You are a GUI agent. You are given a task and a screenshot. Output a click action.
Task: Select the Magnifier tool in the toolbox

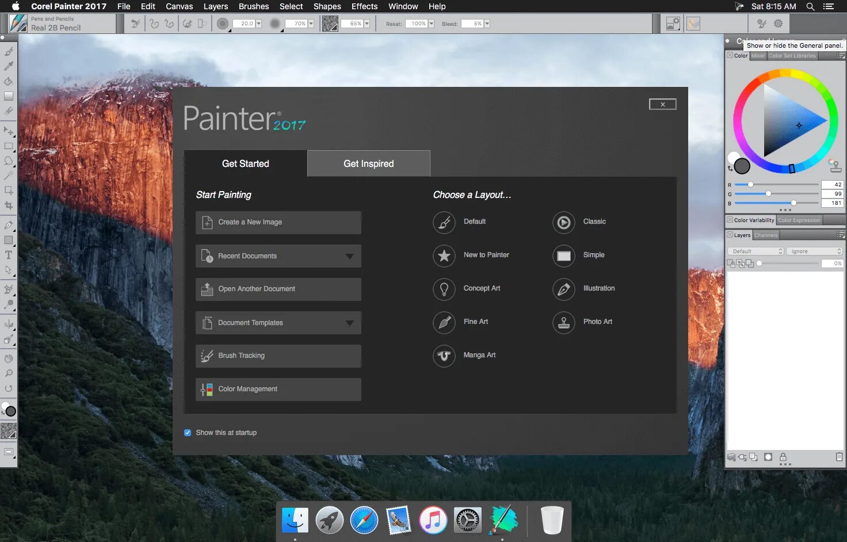[x=9, y=373]
